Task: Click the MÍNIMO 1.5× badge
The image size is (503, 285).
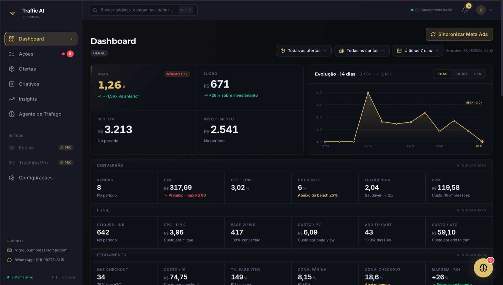Action: 177,74
